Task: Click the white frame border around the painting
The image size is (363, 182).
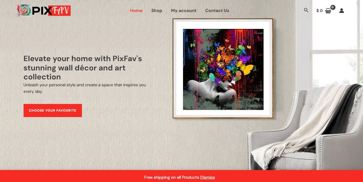Action: click(179, 68)
